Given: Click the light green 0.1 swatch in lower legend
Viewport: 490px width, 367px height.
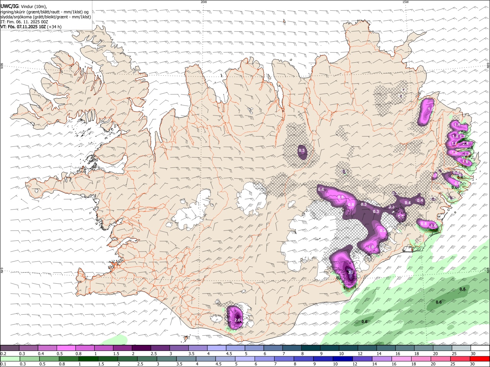Looking at the screenshot, I should pyautogui.click(x=10, y=359).
